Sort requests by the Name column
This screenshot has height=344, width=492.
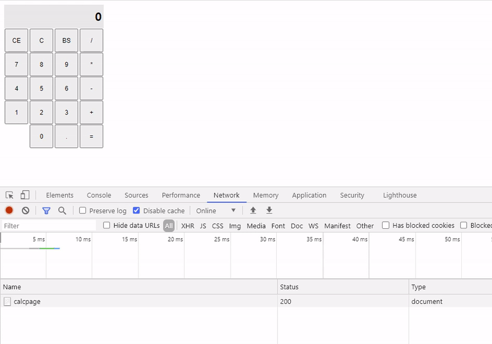pos(139,287)
